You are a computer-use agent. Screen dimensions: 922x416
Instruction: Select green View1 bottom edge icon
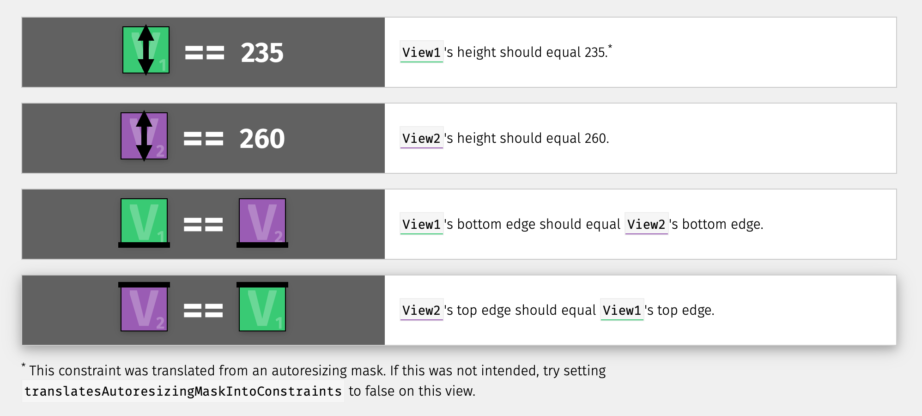click(144, 223)
